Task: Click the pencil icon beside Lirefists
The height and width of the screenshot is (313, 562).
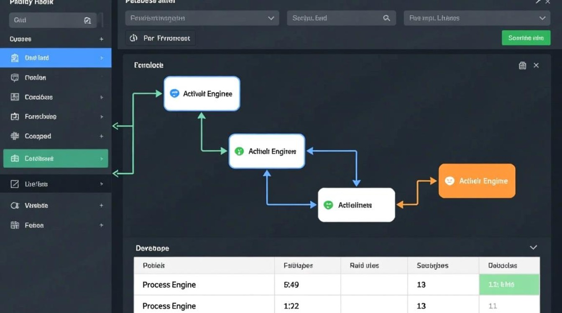Action: (x=15, y=184)
